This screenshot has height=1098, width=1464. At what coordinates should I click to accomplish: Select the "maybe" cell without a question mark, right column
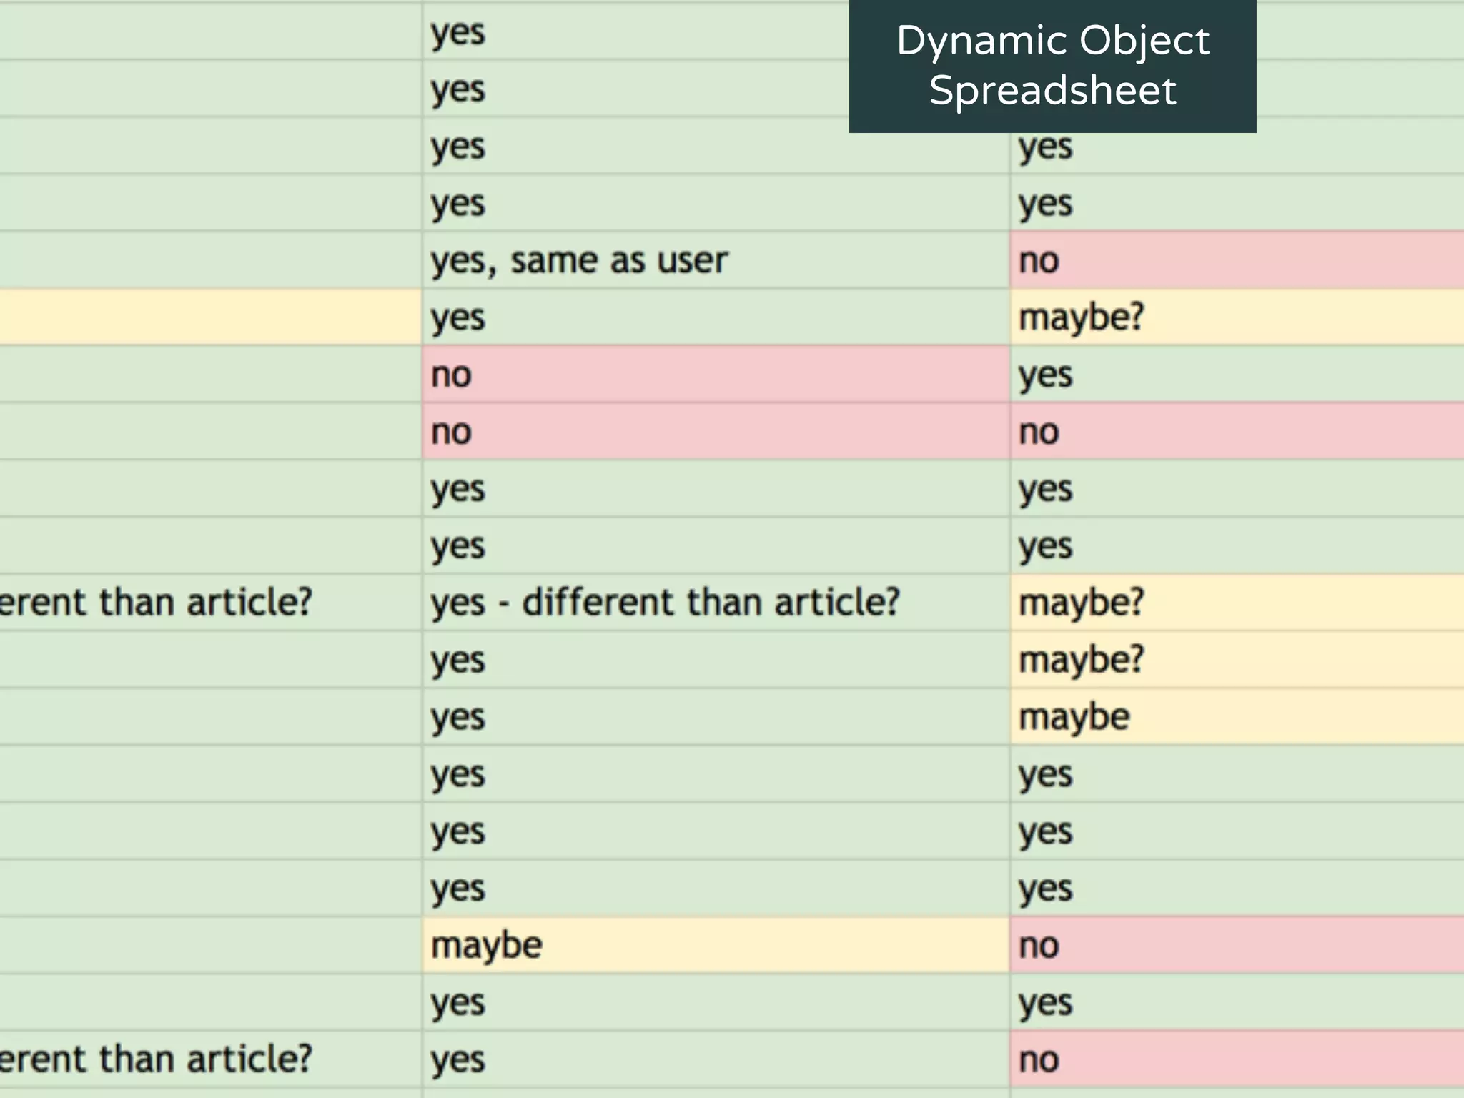(x=1237, y=716)
